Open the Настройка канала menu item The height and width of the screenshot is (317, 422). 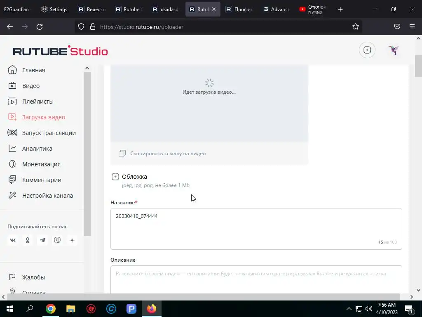[x=48, y=195]
